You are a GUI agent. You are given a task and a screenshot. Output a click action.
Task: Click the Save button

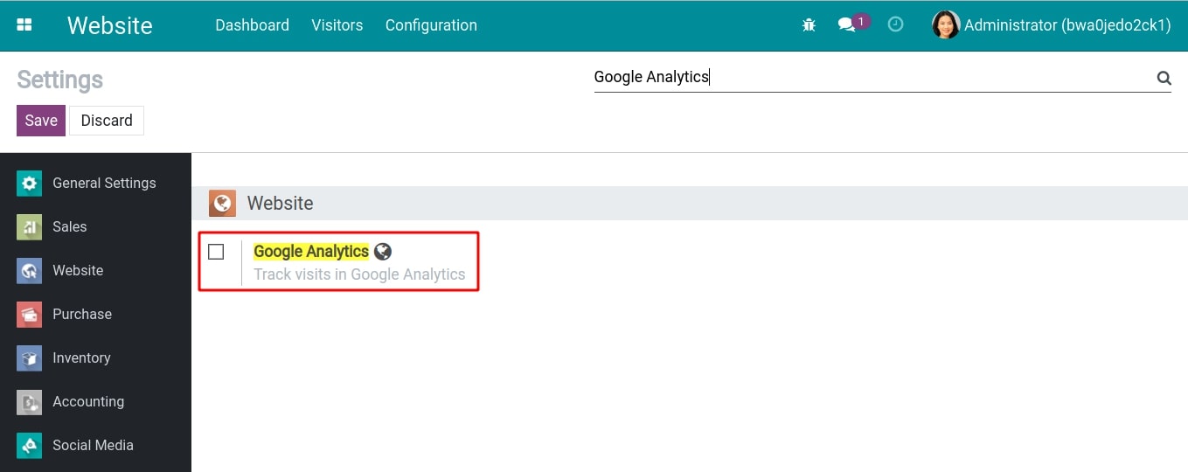click(x=41, y=121)
